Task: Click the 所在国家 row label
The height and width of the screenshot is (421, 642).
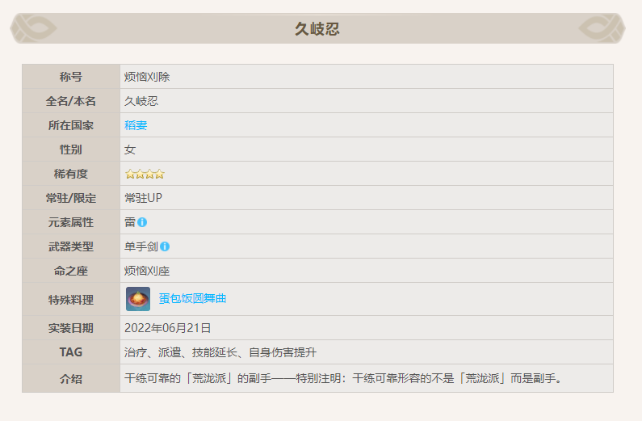Action: click(x=71, y=125)
